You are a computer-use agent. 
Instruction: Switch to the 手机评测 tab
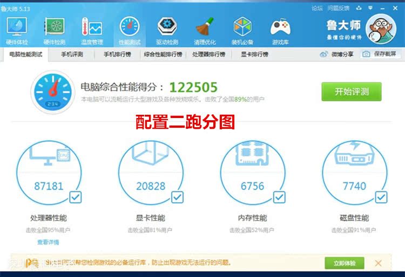(x=72, y=54)
